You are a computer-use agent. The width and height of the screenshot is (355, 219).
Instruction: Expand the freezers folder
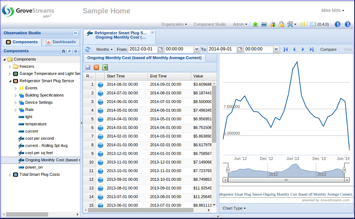[x=10, y=66]
